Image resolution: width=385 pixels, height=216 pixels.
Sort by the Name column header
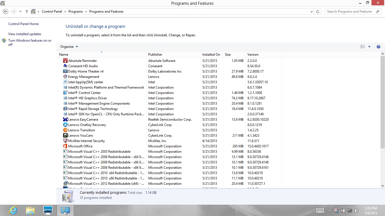click(102, 55)
